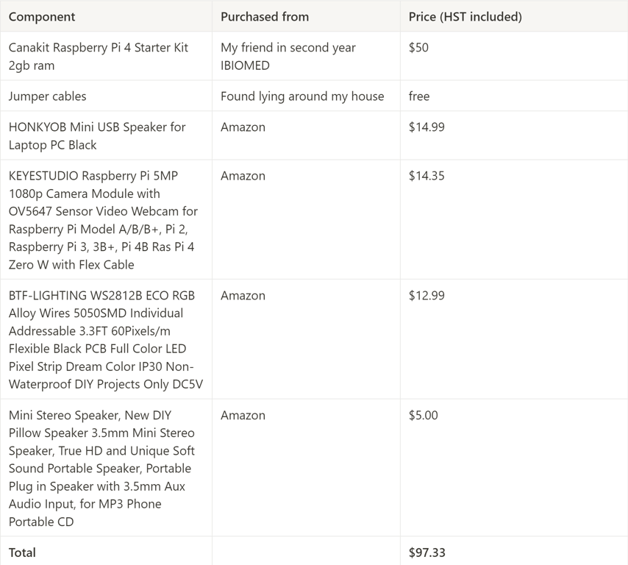The height and width of the screenshot is (565, 628).
Task: Select the $50 price cell
Action: pyautogui.click(x=418, y=47)
